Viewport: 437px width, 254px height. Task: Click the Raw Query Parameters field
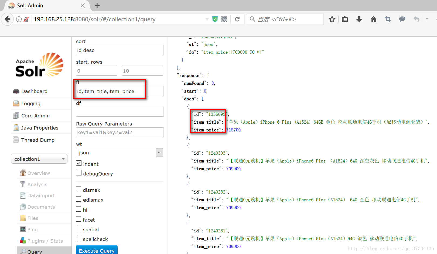point(120,132)
